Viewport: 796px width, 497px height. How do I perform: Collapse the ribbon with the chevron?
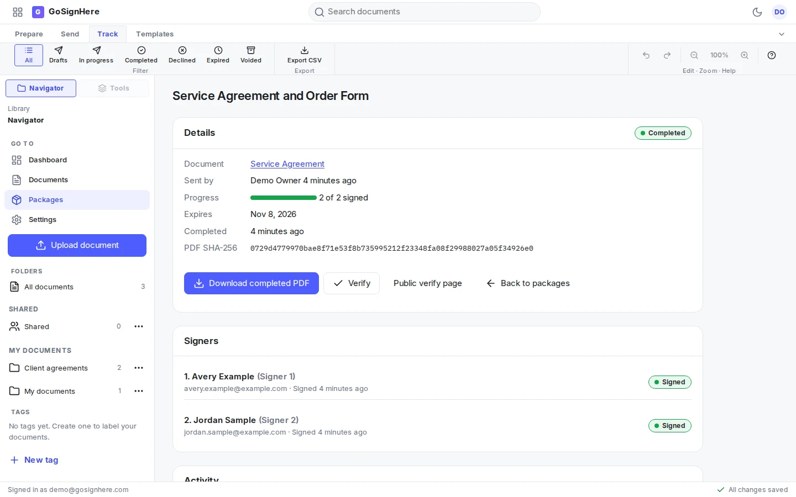pos(782,34)
